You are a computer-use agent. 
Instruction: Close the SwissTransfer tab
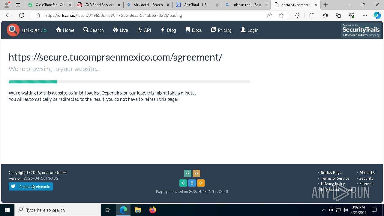coord(70,5)
